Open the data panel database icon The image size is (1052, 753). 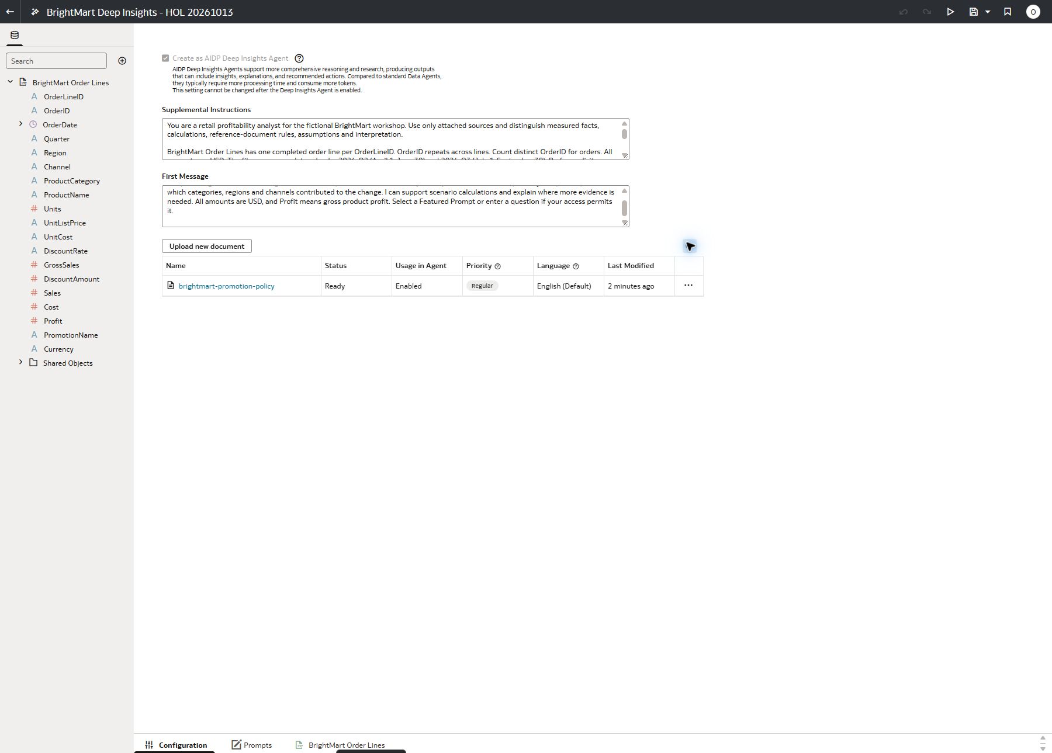point(15,35)
